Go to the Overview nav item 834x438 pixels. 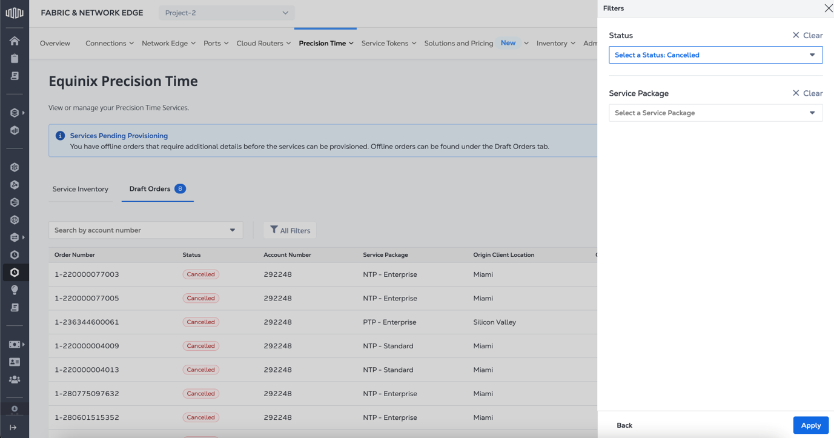(x=55, y=43)
